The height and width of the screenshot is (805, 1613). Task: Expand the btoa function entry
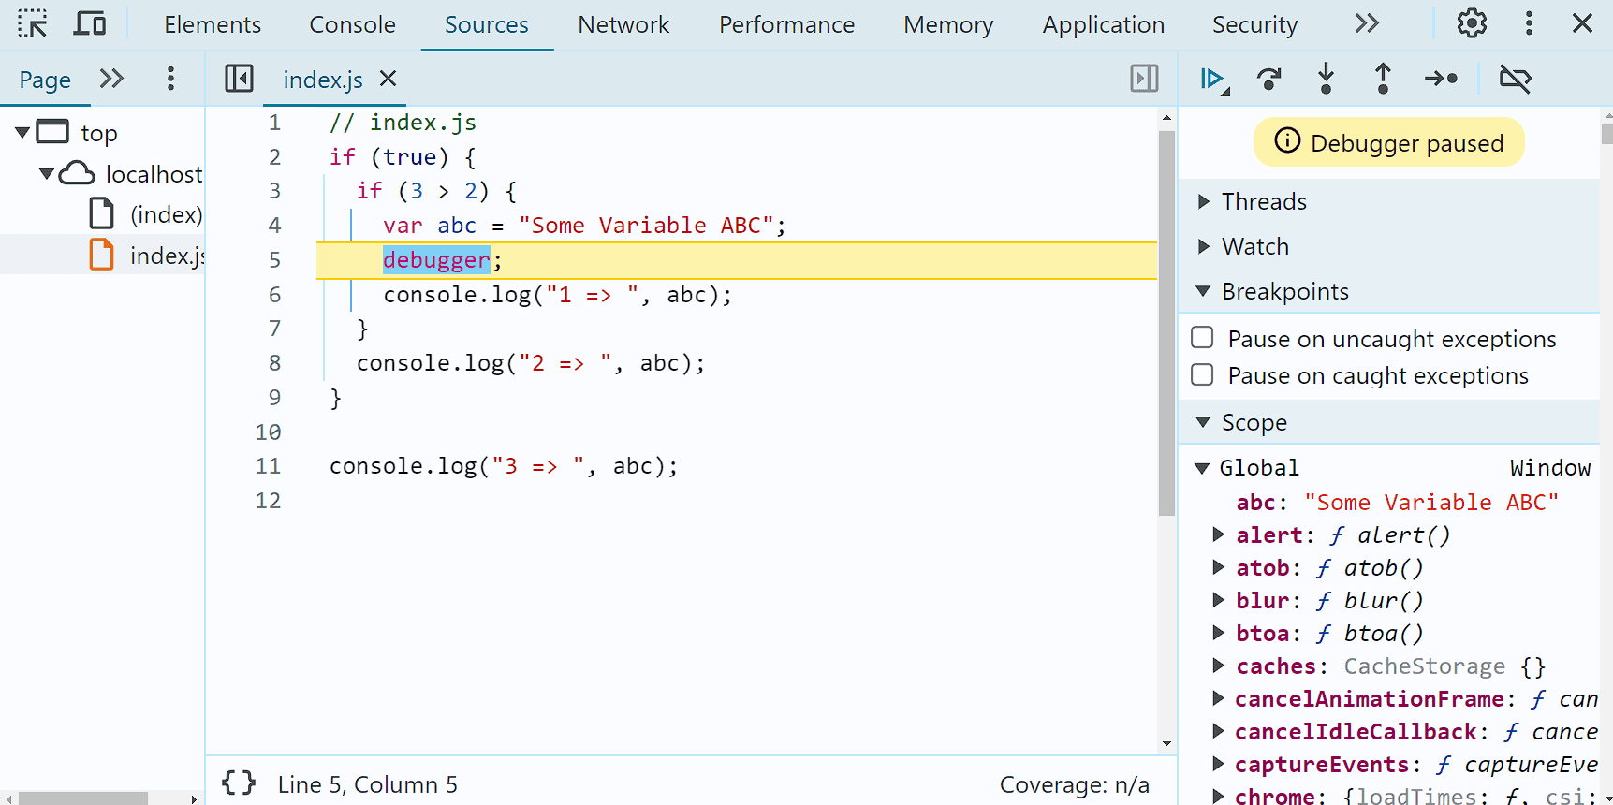click(1218, 633)
